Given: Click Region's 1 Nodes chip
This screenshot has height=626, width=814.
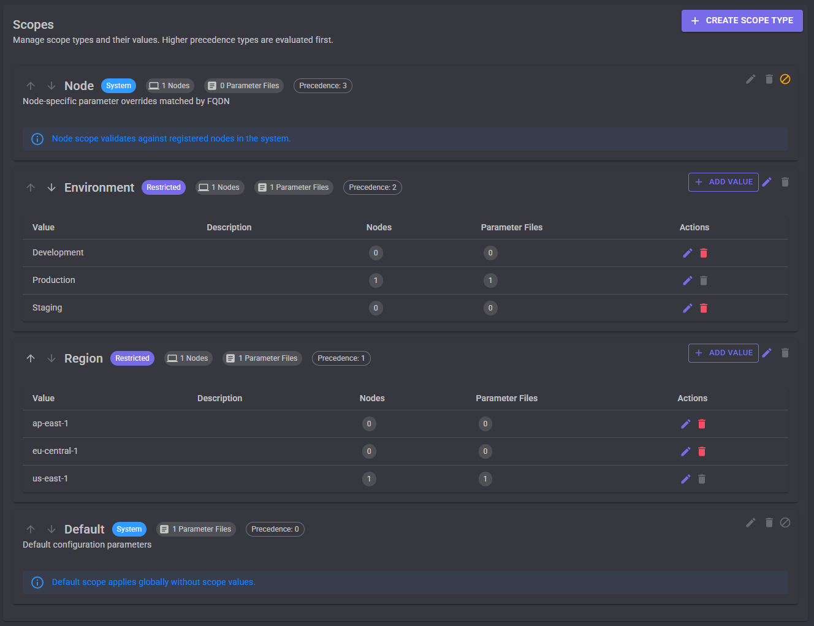Looking at the screenshot, I should tap(188, 358).
